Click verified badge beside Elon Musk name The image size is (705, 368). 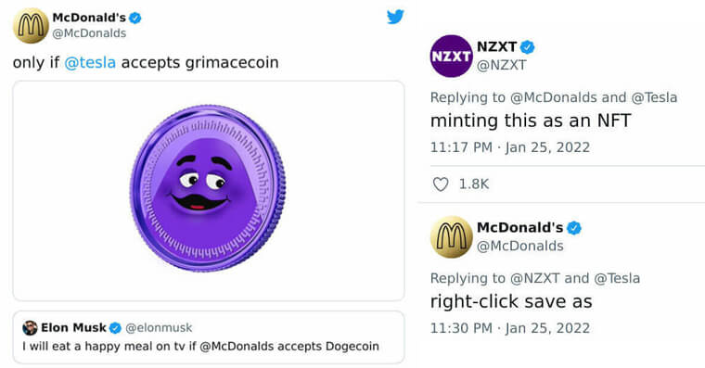point(116,328)
